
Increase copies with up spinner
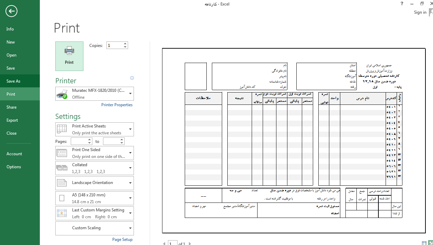pos(125,44)
